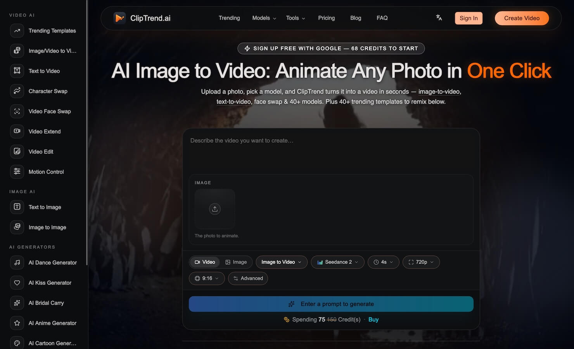The width and height of the screenshot is (574, 349).
Task: Click the Sign In button
Action: [x=469, y=18]
